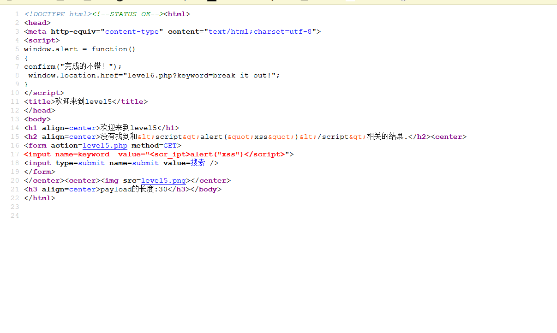Click the "text/html;charset=utf-8" content value

point(260,31)
